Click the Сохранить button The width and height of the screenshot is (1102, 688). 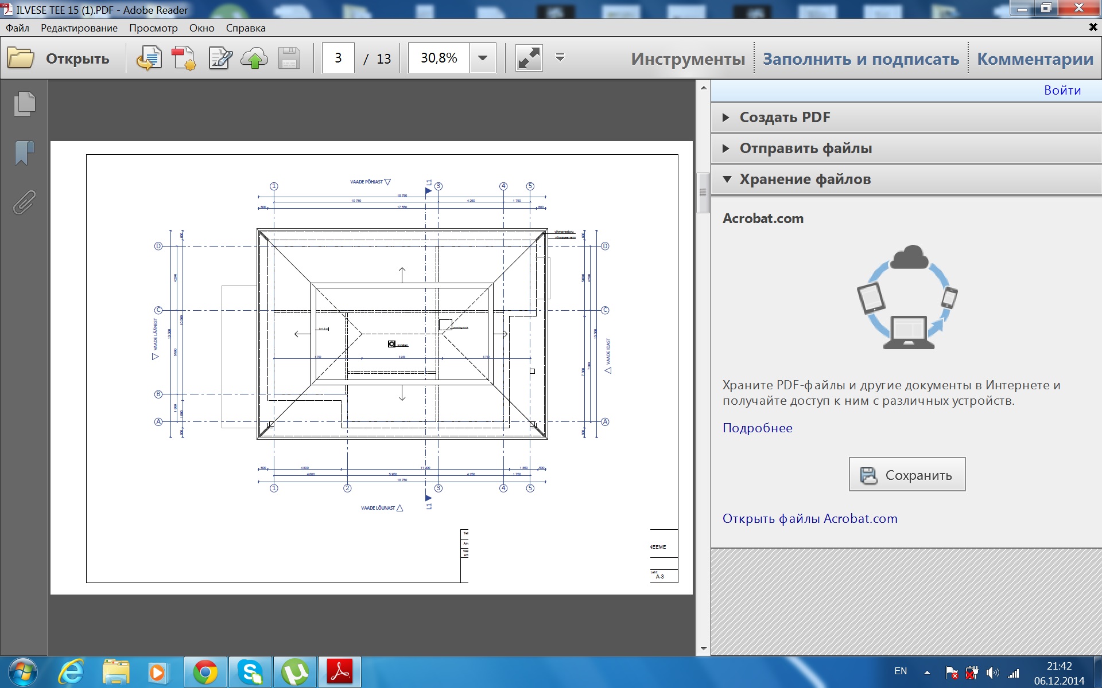tap(907, 475)
